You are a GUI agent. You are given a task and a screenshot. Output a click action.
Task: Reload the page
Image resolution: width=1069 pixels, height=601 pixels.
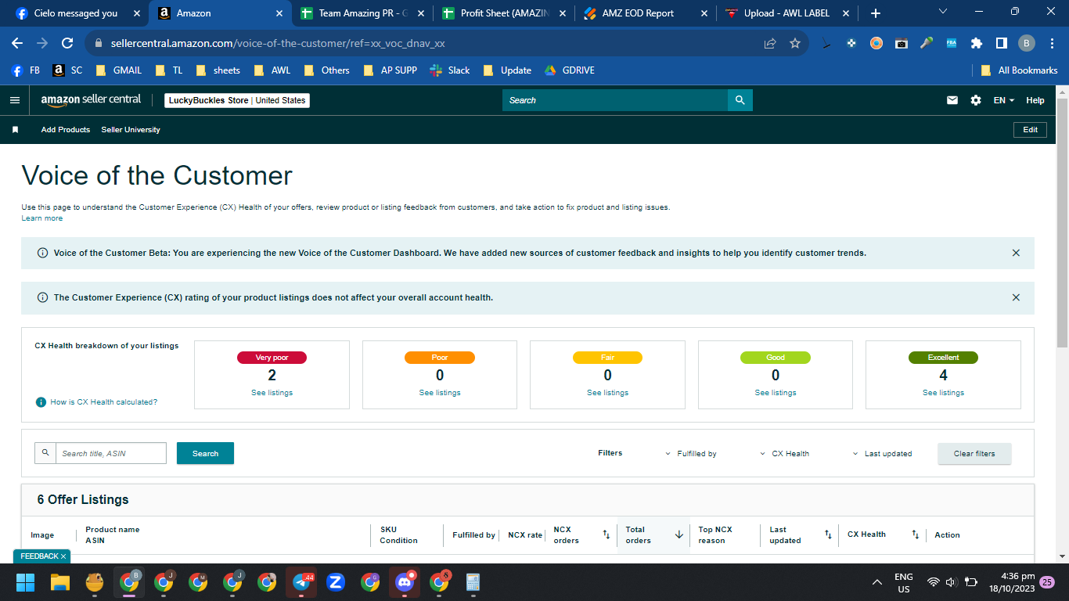click(67, 43)
